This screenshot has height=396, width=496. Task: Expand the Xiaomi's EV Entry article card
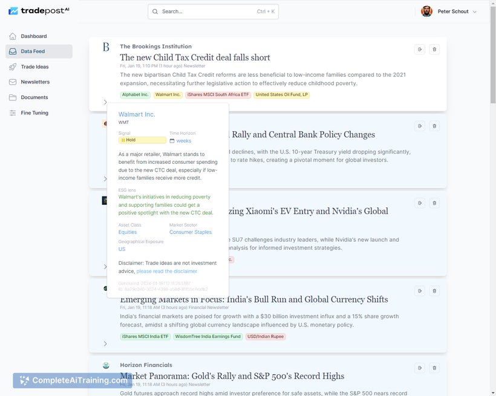pyautogui.click(x=105, y=267)
